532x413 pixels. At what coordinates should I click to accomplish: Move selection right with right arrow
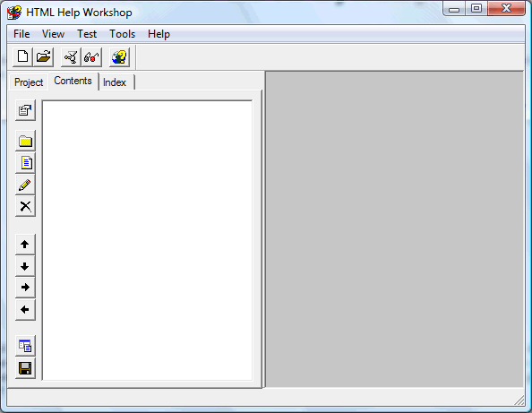click(25, 288)
